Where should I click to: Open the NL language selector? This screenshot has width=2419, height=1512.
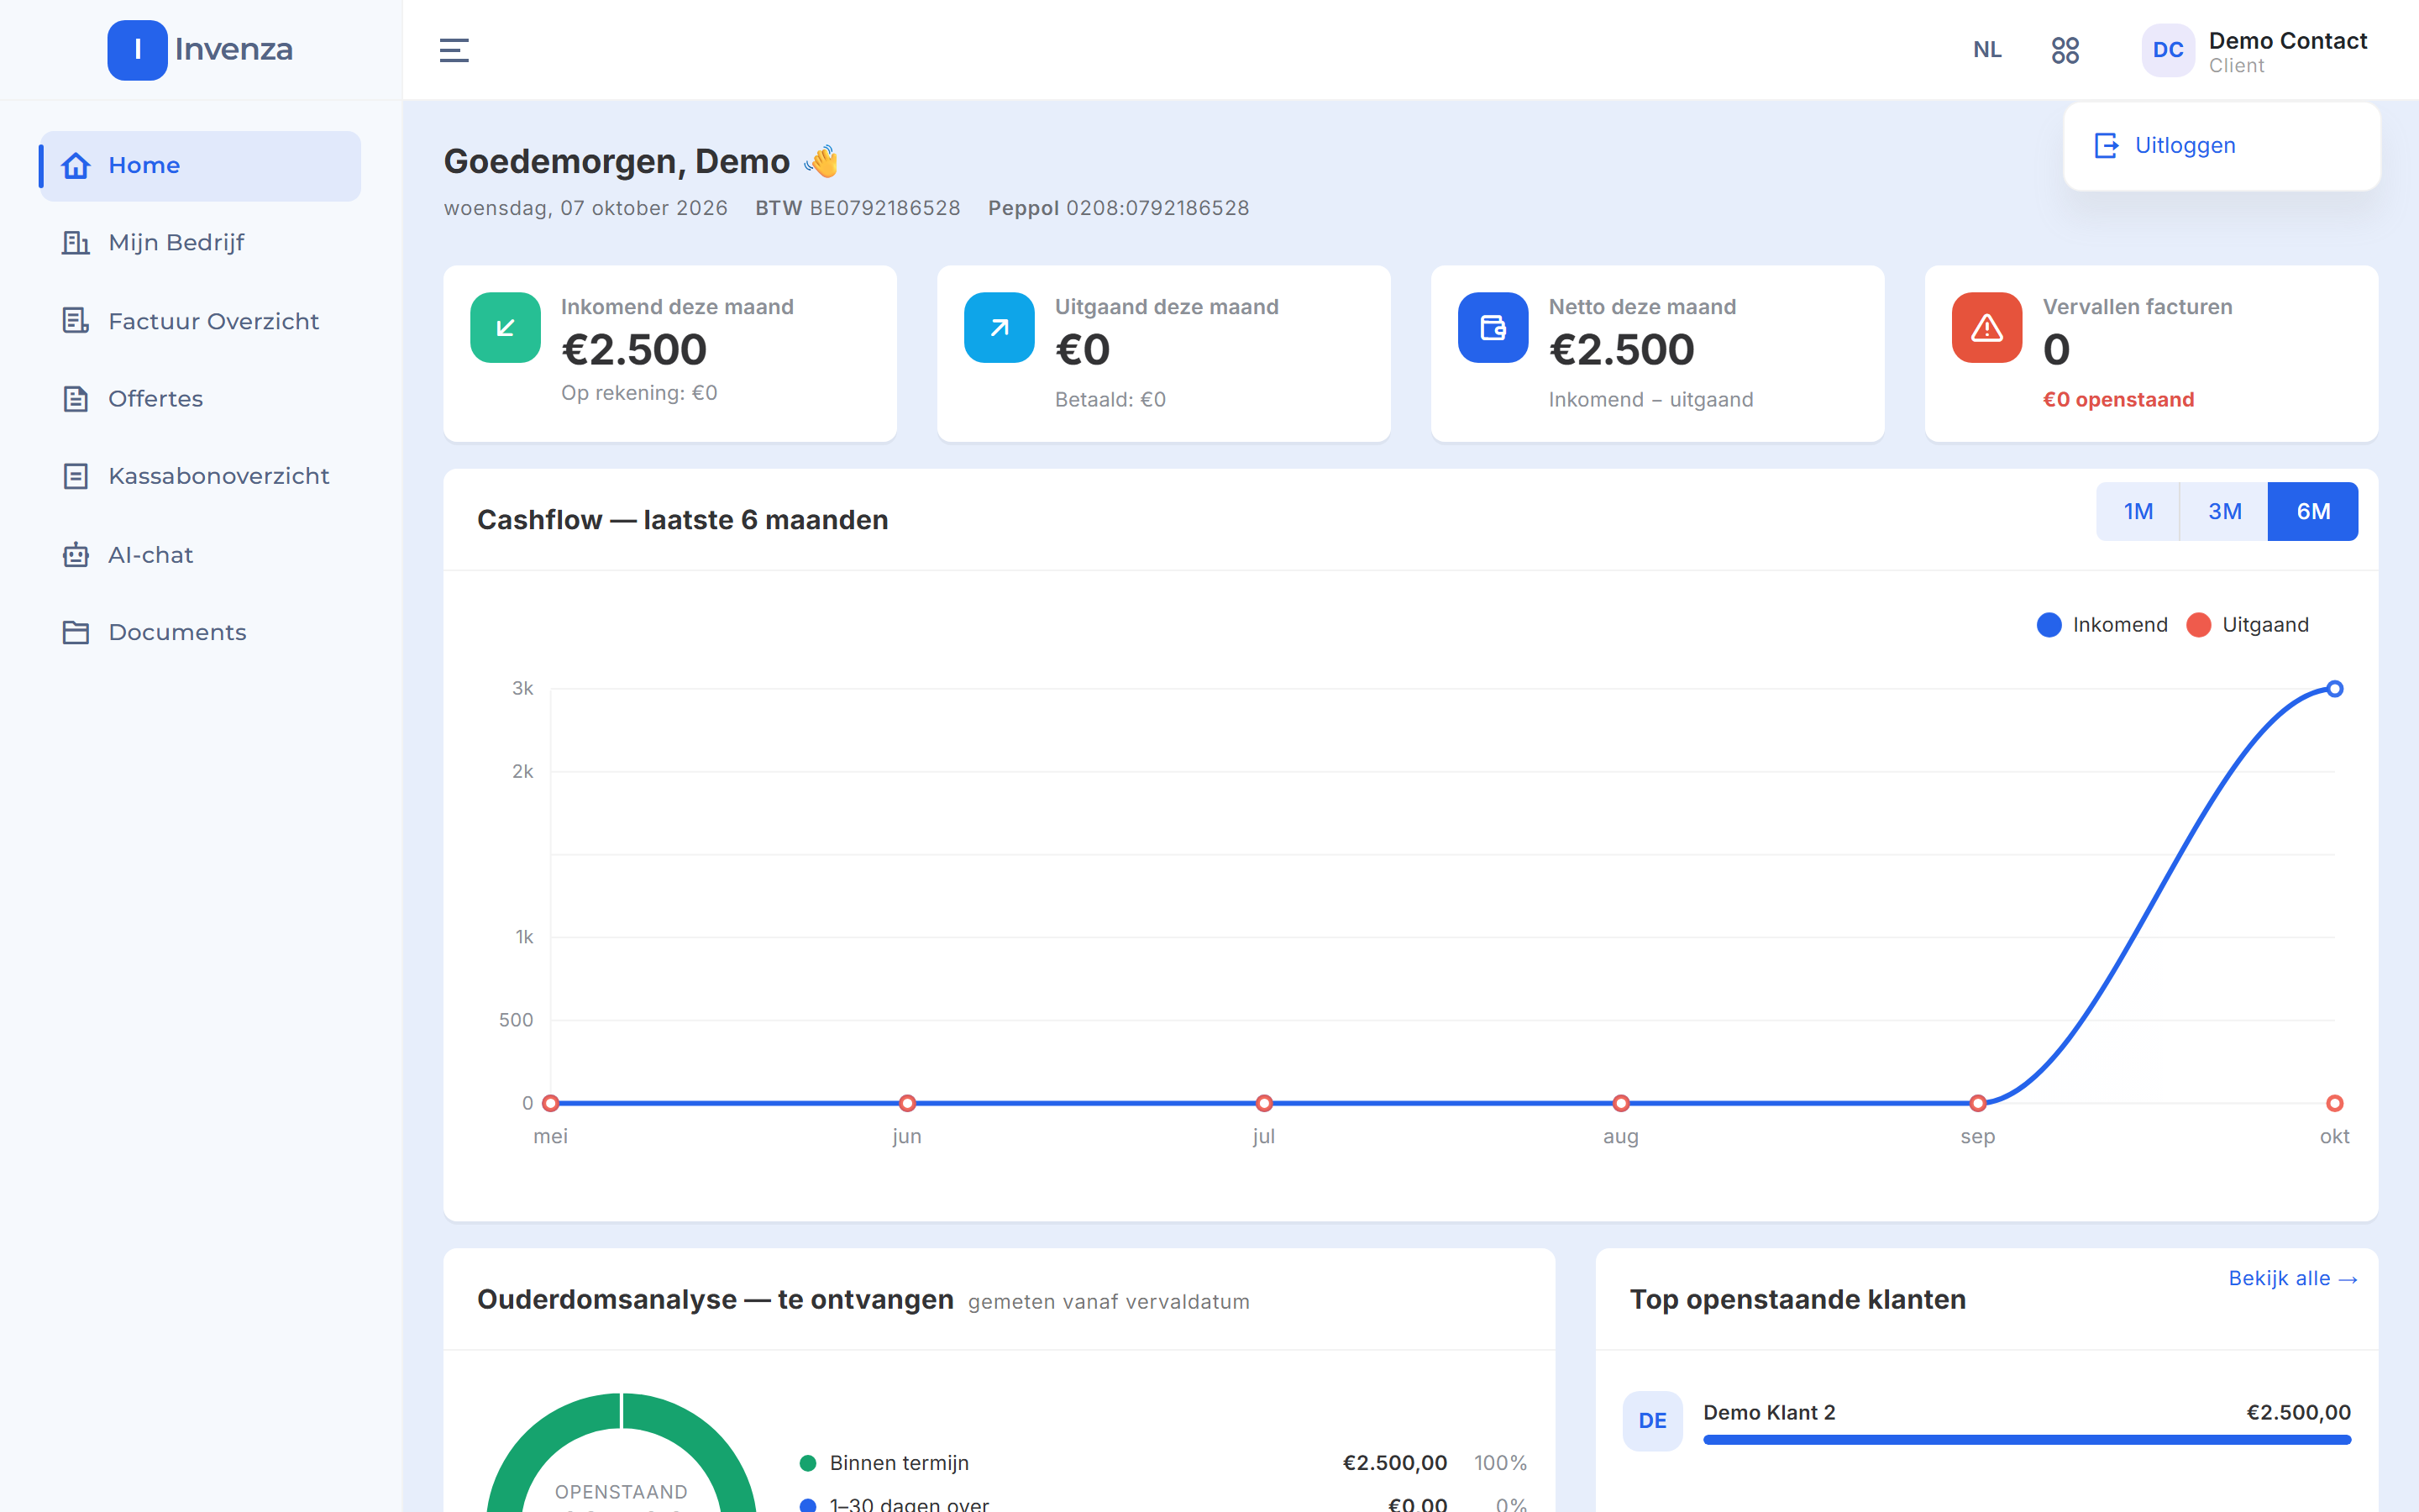tap(1987, 50)
